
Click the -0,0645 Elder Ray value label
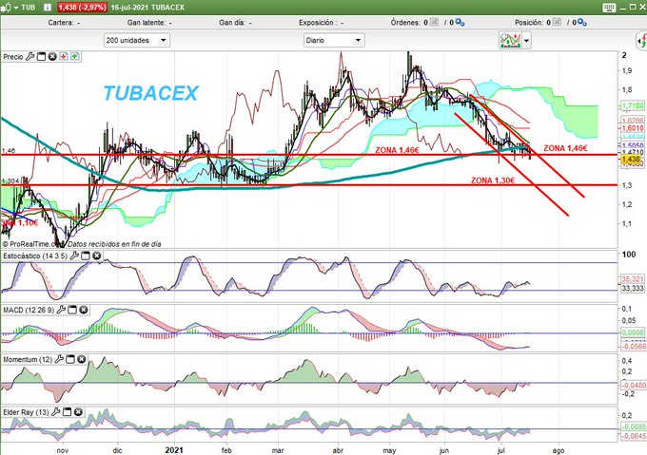(634, 435)
